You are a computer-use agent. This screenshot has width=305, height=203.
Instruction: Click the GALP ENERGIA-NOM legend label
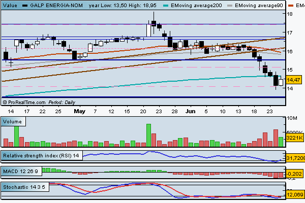pyautogui.click(x=56, y=6)
